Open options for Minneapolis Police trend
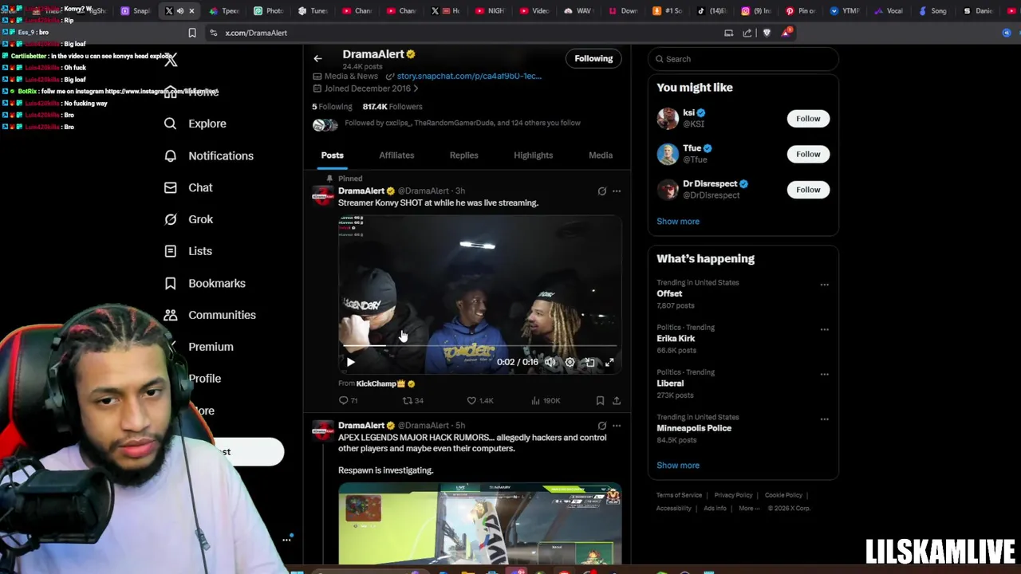 click(825, 419)
